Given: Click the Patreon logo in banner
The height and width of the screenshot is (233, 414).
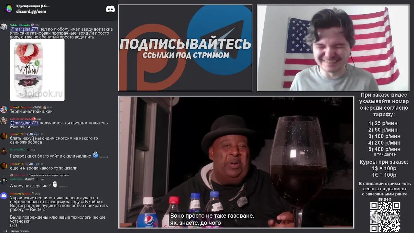Looking at the screenshot, I should point(152,57).
